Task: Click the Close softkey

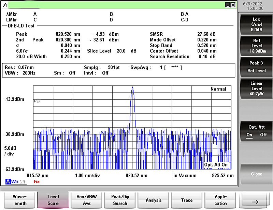Action: click(x=257, y=174)
